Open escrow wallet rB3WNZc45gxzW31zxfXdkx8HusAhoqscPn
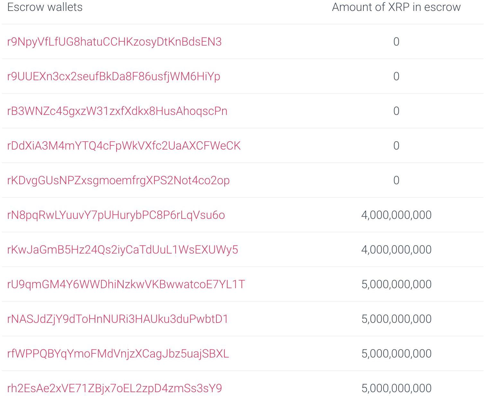This screenshot has height=396, width=486. tap(117, 111)
